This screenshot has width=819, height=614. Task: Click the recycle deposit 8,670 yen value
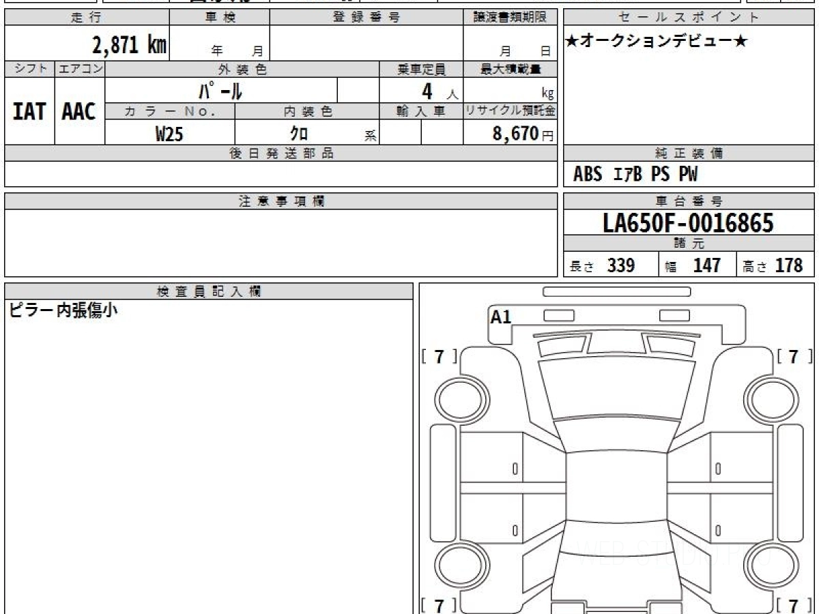pyautogui.click(x=523, y=133)
